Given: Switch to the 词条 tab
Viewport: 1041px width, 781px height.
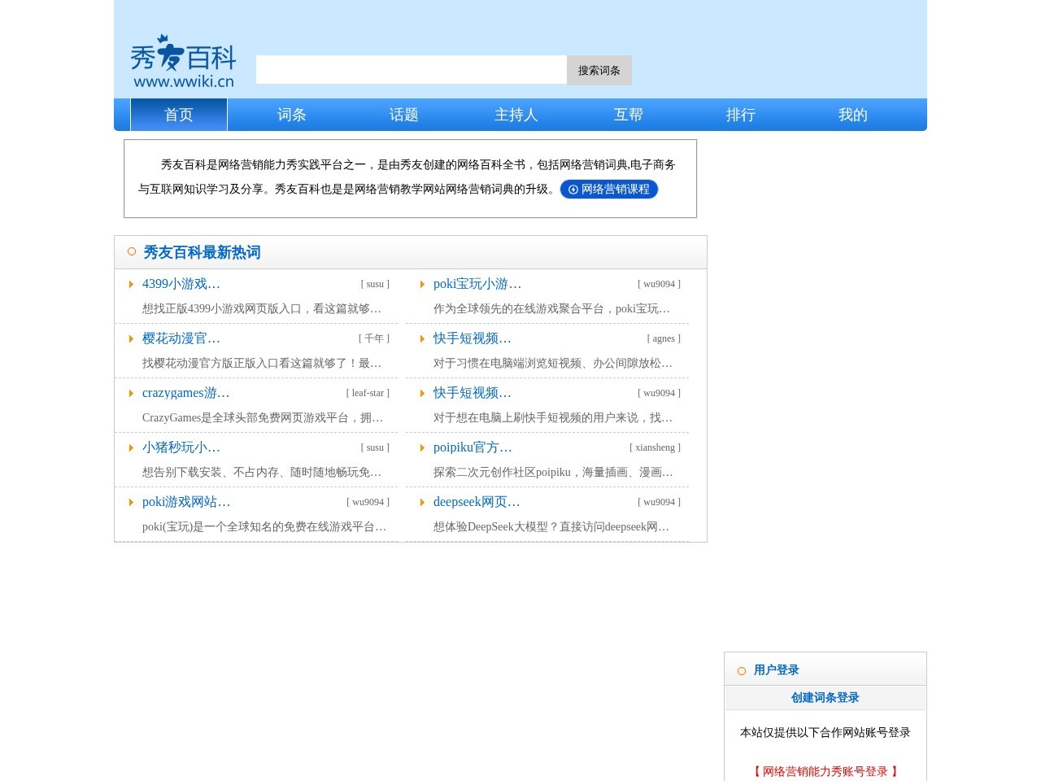Looking at the screenshot, I should pyautogui.click(x=291, y=115).
